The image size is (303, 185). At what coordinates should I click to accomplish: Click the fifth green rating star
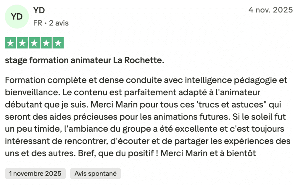pos(58,43)
